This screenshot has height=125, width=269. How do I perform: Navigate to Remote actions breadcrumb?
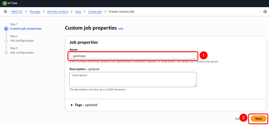click(58, 11)
